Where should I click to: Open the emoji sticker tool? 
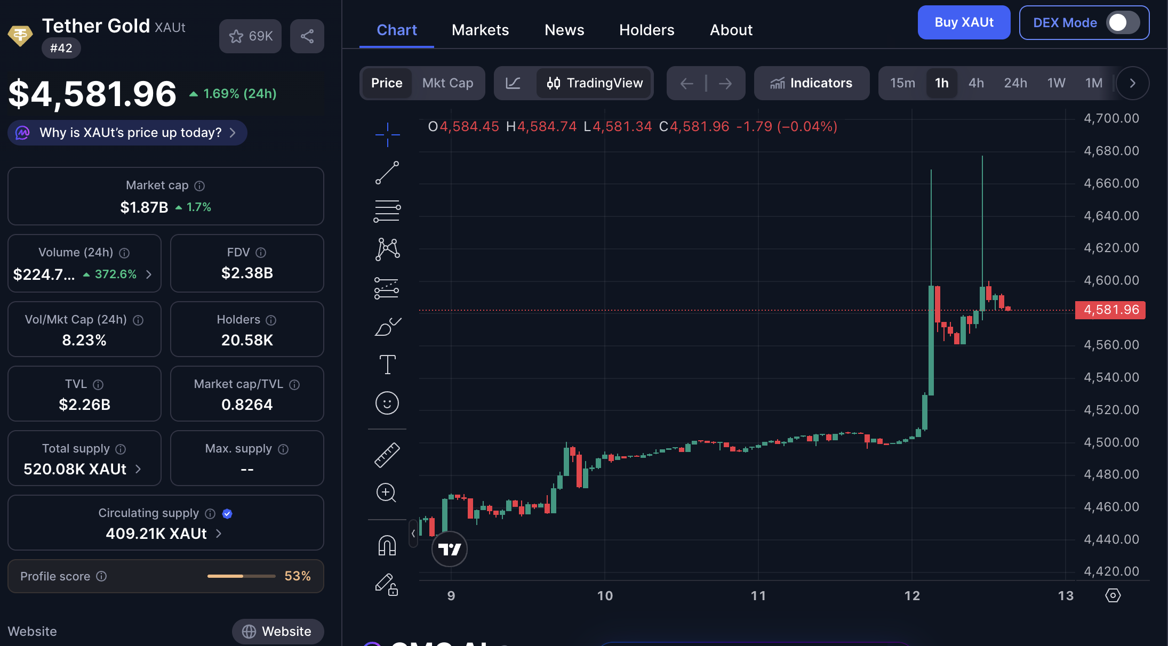387,403
